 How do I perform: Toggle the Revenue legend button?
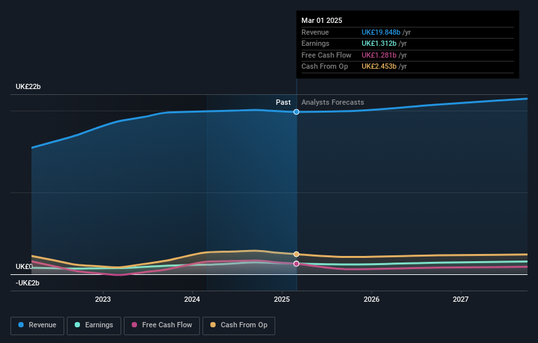(x=37, y=325)
